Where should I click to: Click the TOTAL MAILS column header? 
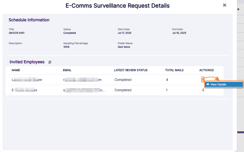[x=174, y=70]
